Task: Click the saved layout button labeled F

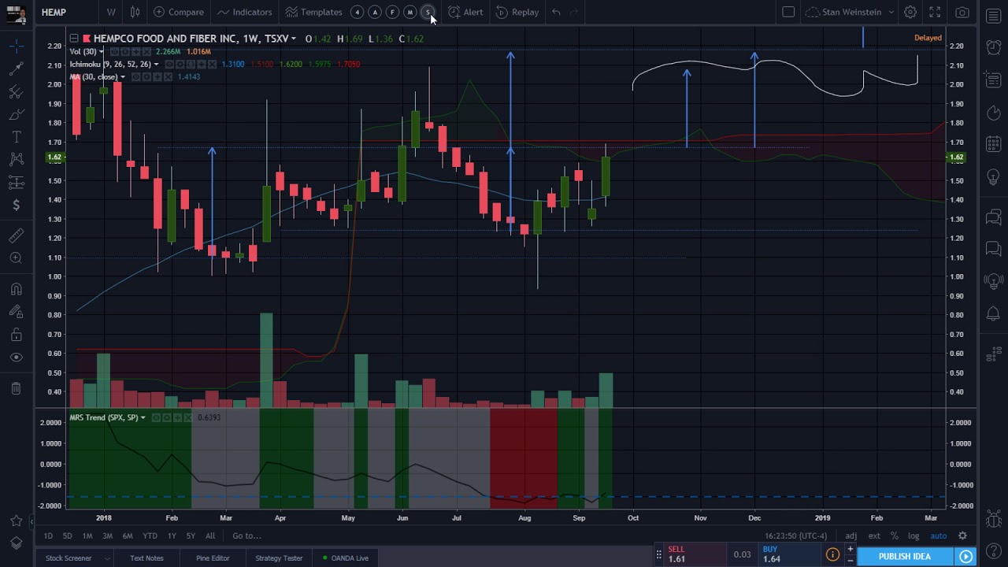Action: click(x=392, y=12)
